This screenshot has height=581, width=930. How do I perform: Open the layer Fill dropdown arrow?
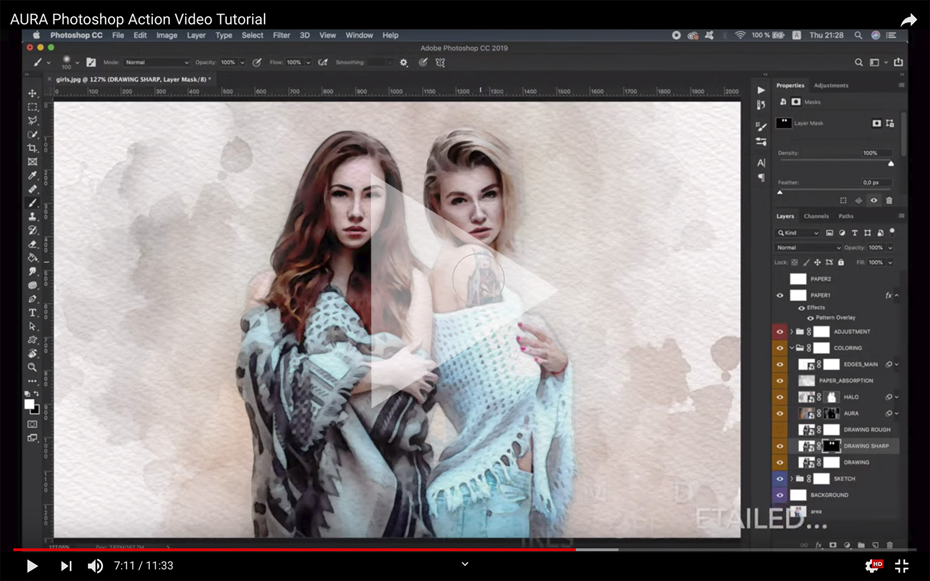coord(890,263)
